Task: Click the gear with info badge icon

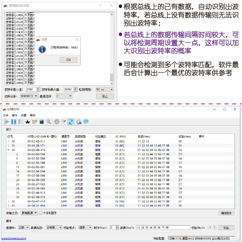Action: pyautogui.click(x=79, y=122)
